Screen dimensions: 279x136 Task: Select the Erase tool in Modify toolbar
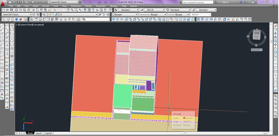[275, 25]
